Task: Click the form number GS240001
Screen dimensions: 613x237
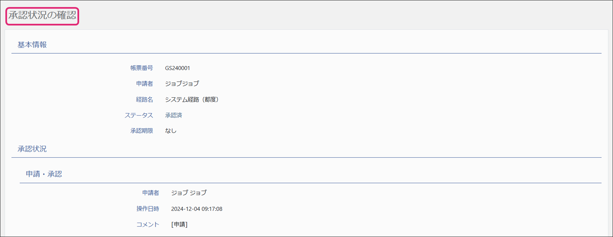Action: [x=177, y=68]
